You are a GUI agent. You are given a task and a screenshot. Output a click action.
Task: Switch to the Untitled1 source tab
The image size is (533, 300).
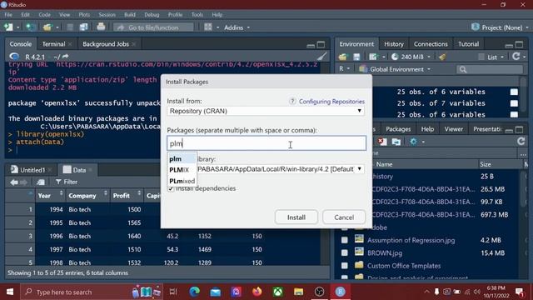[x=32, y=170]
